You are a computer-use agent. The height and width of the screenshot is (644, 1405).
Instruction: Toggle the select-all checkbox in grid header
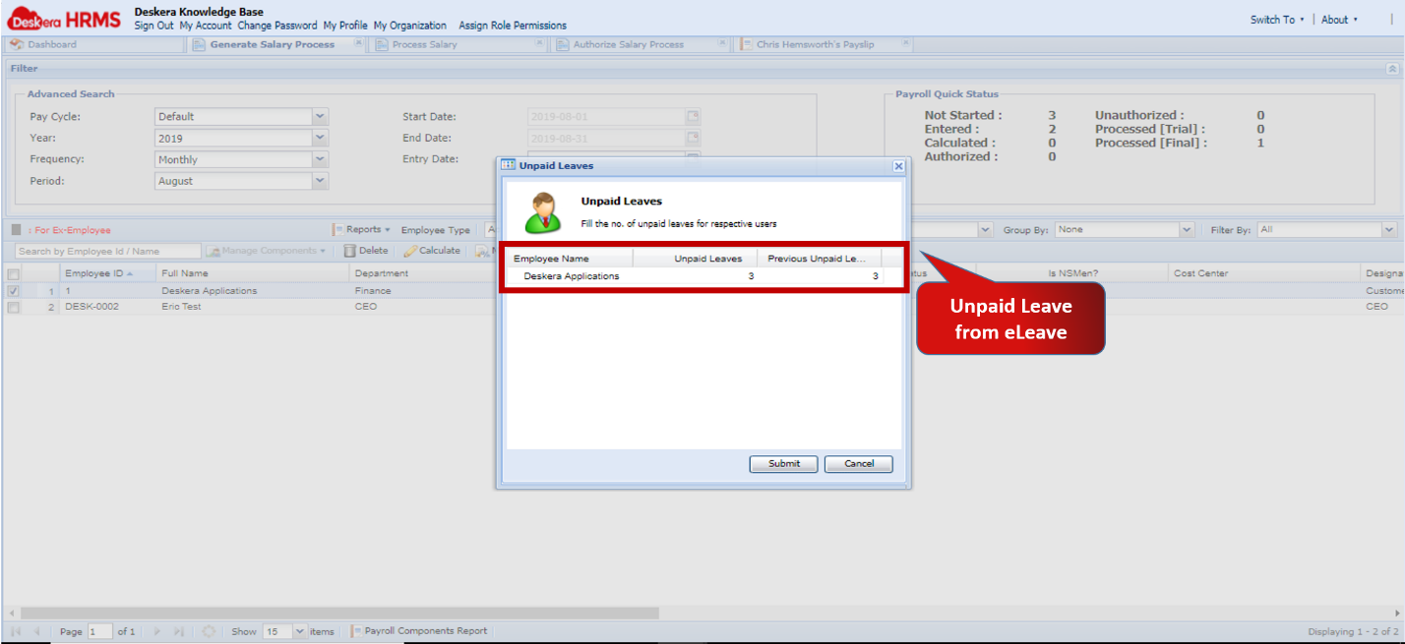click(x=13, y=273)
